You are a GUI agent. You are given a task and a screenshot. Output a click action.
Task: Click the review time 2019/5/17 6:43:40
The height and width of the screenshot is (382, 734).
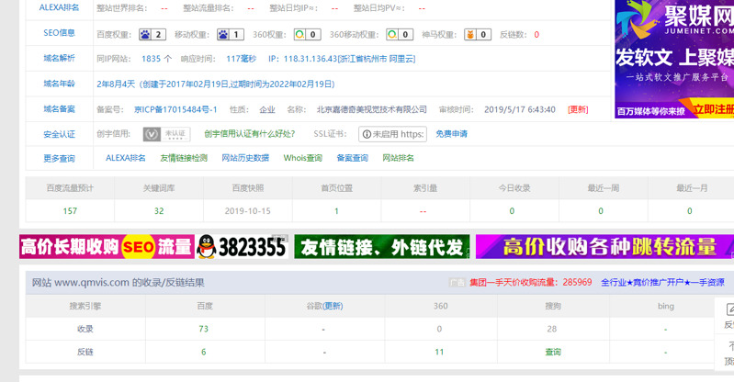[x=520, y=109]
